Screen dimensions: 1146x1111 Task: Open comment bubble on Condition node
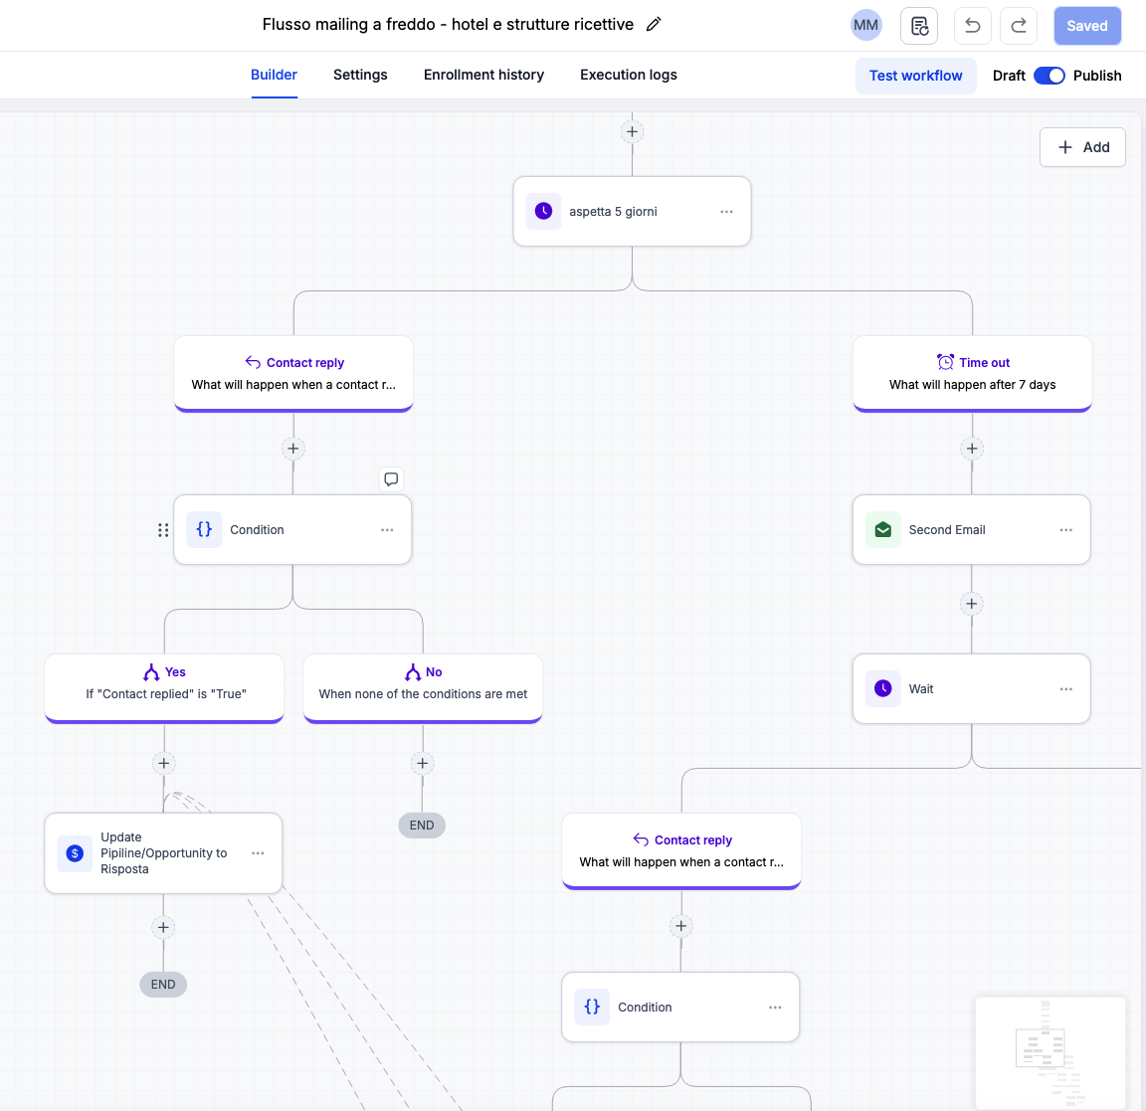pyautogui.click(x=391, y=478)
